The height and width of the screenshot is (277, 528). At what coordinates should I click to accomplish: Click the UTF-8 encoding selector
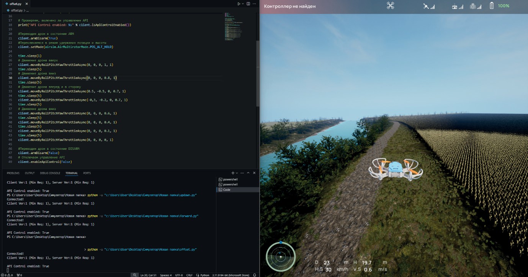[x=179, y=275]
